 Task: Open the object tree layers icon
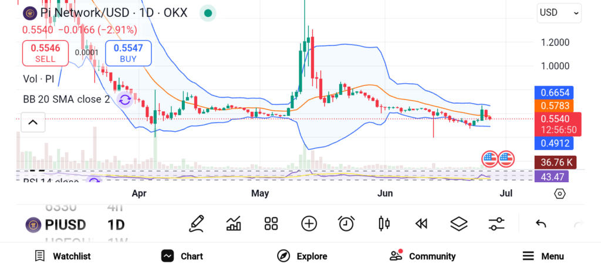(458, 223)
